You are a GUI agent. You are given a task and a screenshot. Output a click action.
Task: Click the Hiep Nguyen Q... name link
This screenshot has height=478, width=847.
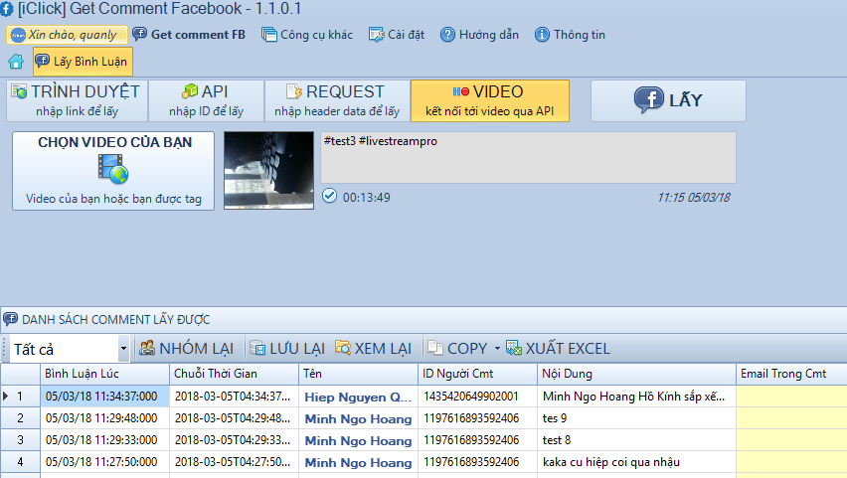pyautogui.click(x=358, y=397)
